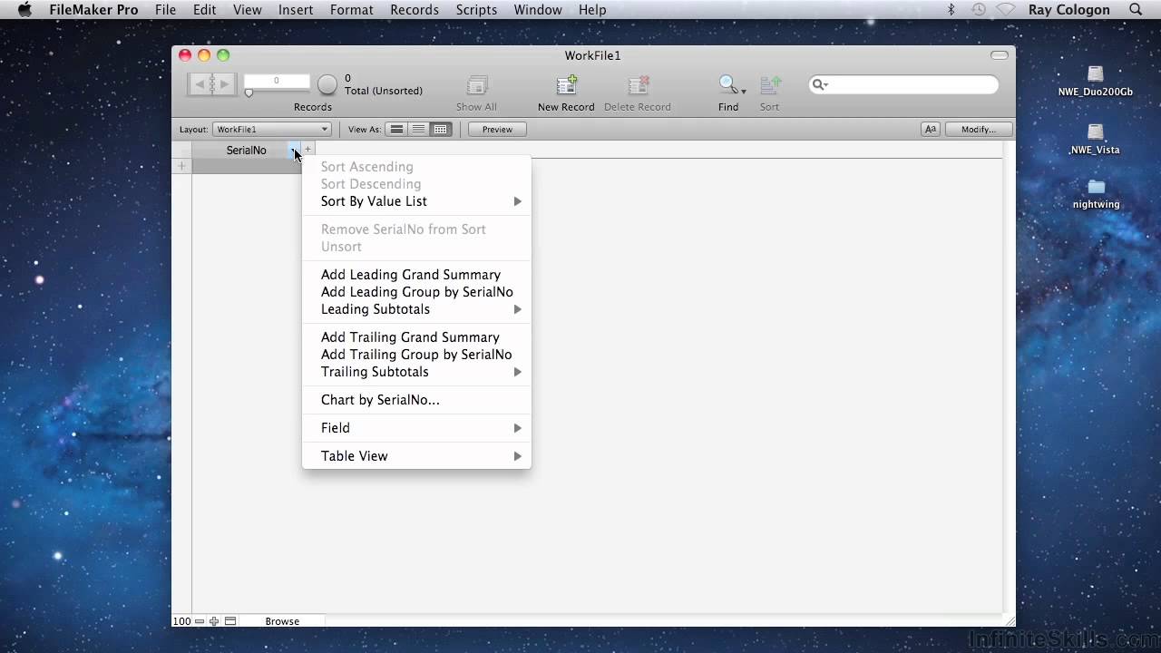Expand the Field submenu
Viewport: 1161px width, 653px height.
(x=416, y=428)
